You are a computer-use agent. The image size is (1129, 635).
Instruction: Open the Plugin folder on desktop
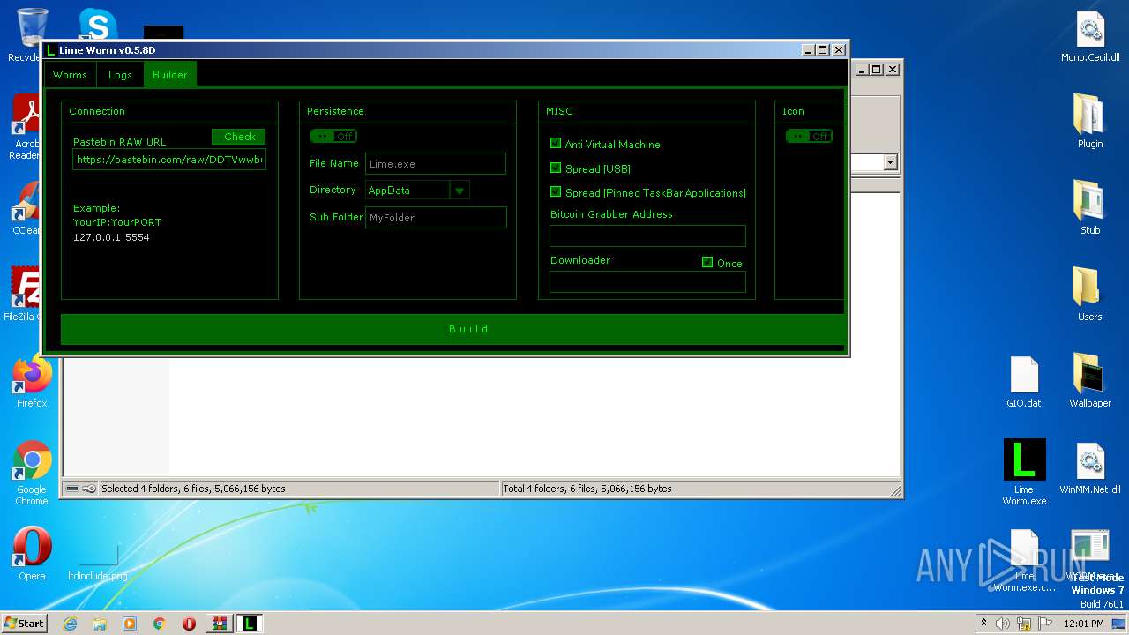(x=1090, y=121)
